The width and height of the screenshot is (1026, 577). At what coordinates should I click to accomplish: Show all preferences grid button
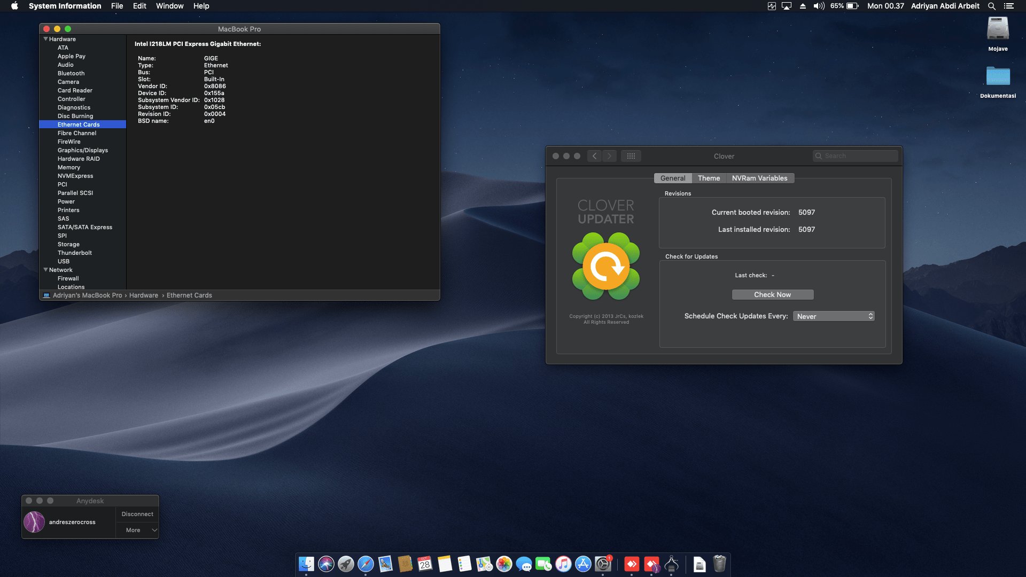[x=631, y=156]
